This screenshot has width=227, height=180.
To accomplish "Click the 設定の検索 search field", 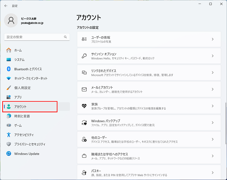I will [34, 37].
